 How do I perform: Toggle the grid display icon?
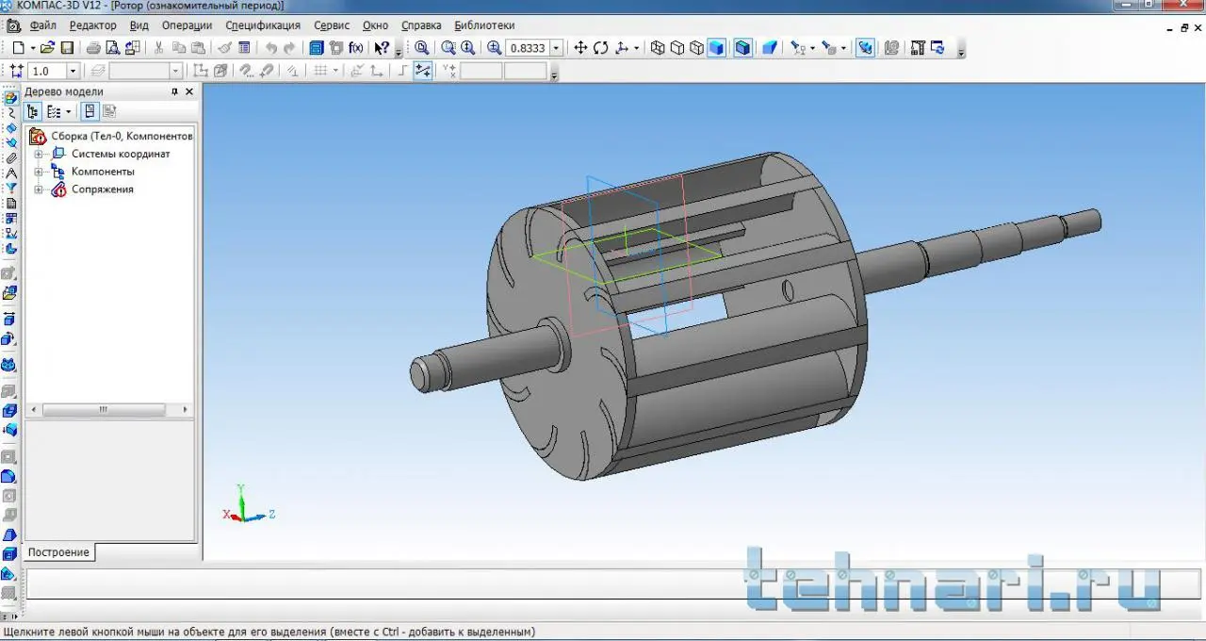pos(320,71)
